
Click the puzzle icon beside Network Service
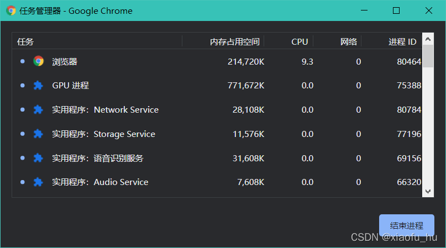[x=38, y=110]
